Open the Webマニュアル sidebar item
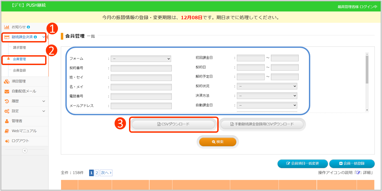 click(24, 131)
